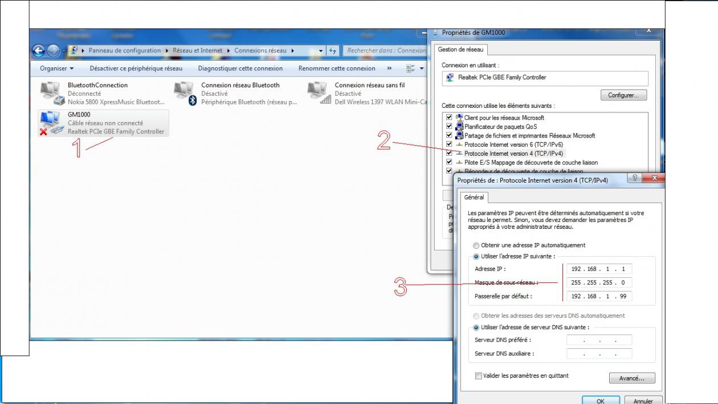Go to Panneau de configuration breadcrumb
The image size is (718, 404).
point(125,51)
